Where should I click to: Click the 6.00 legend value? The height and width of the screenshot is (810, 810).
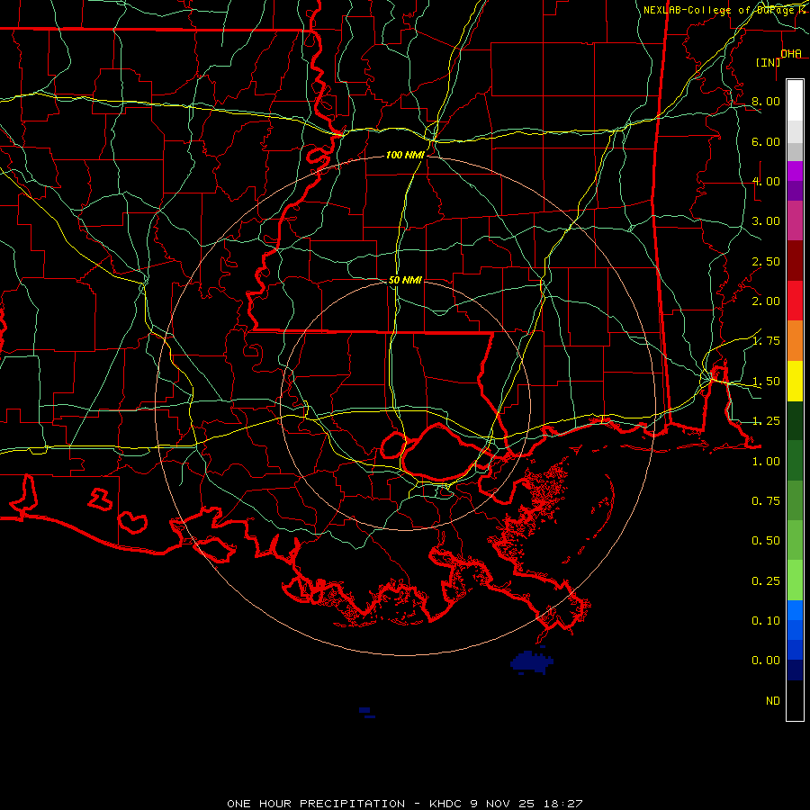click(766, 141)
